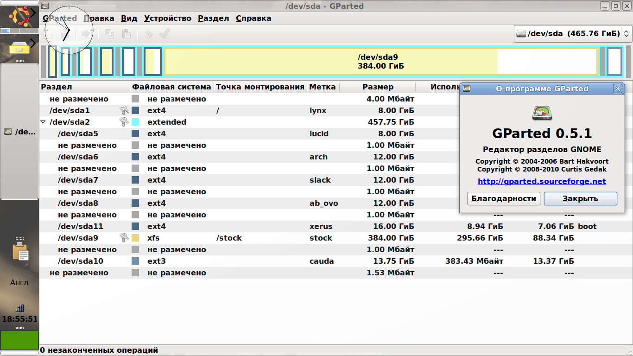633x356 pixels.
Task: Open the Раздел menu
Action: pyautogui.click(x=213, y=19)
